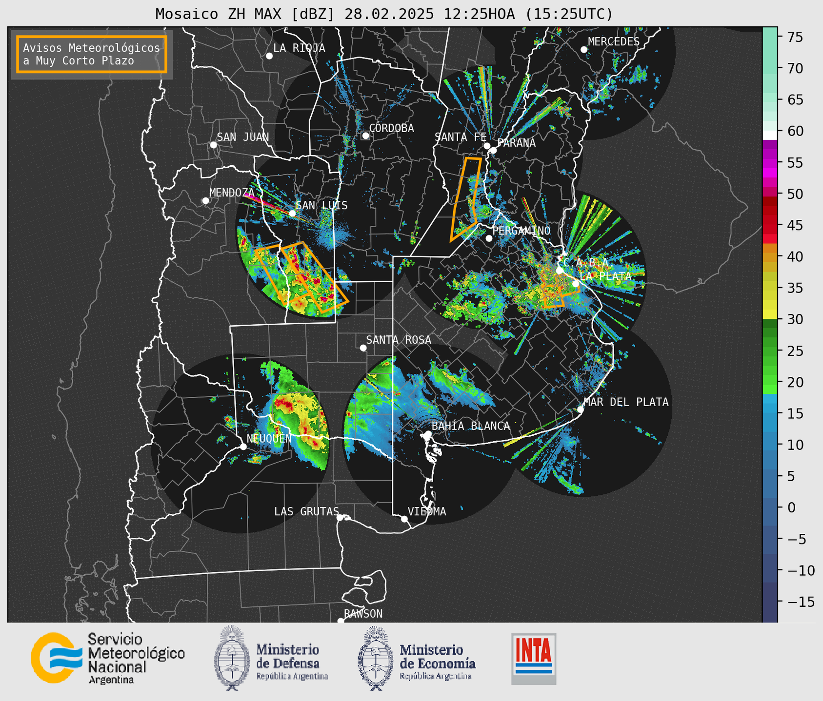Click the Santa Rosa city marker

(x=363, y=348)
